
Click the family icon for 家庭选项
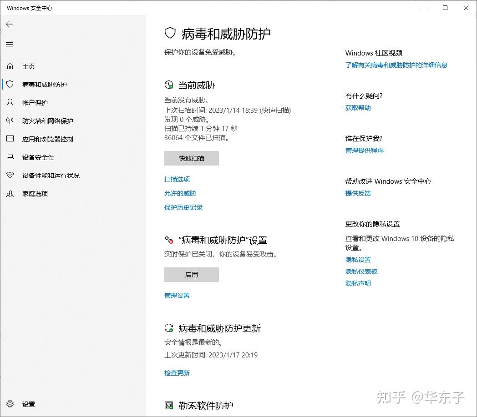coord(10,194)
